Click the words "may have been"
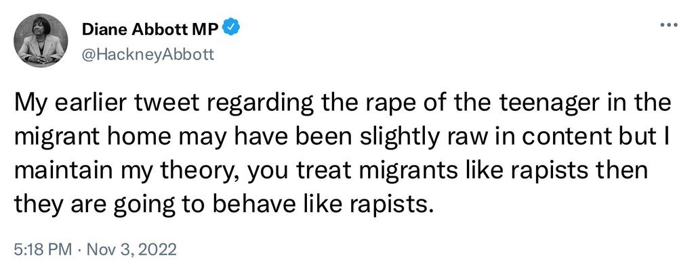This screenshot has width=694, height=269. [x=261, y=139]
